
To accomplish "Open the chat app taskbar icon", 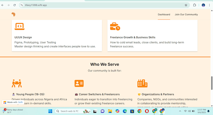I will (102, 111).
